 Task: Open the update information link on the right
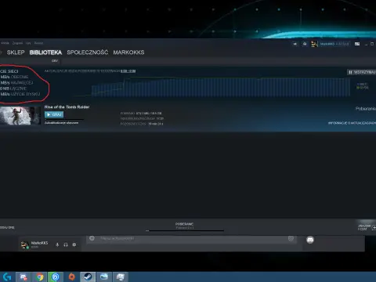click(352, 123)
